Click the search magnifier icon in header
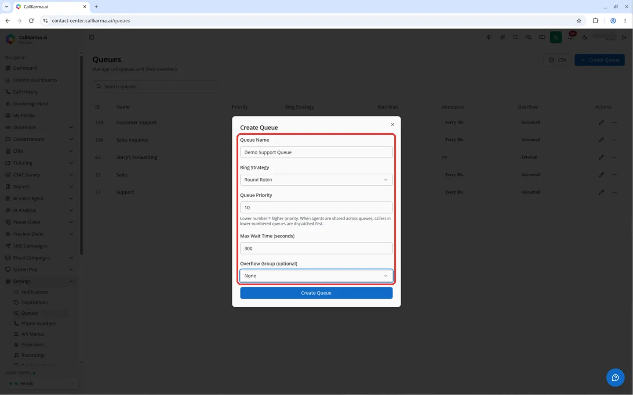The height and width of the screenshot is (395, 633). 516,37
